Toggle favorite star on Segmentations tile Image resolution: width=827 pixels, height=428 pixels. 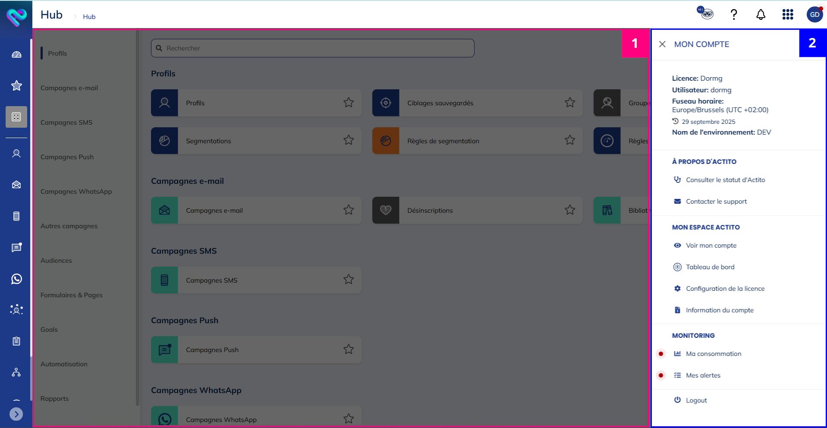[349, 140]
